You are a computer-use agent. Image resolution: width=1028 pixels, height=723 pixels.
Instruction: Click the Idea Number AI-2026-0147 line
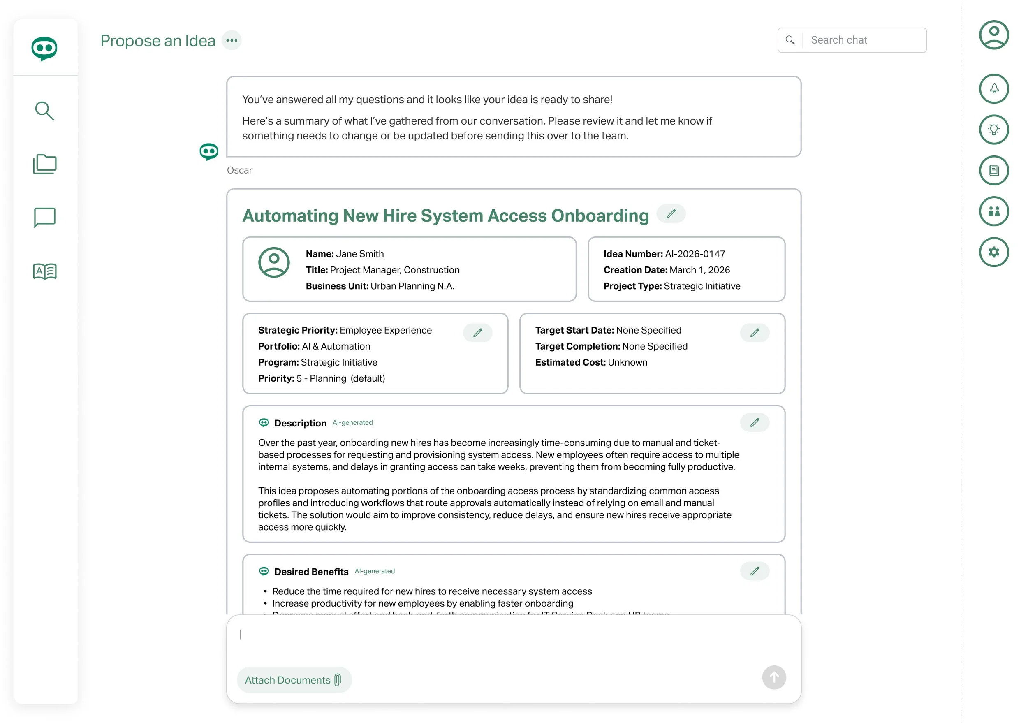[664, 254]
